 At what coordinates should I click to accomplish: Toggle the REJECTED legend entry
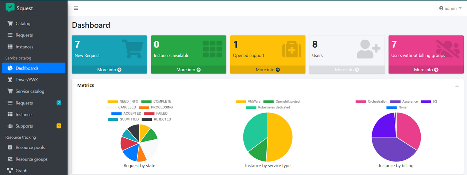(x=157, y=119)
